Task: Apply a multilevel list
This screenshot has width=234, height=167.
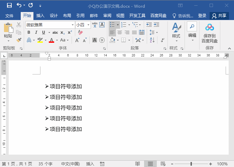Action: point(135,25)
